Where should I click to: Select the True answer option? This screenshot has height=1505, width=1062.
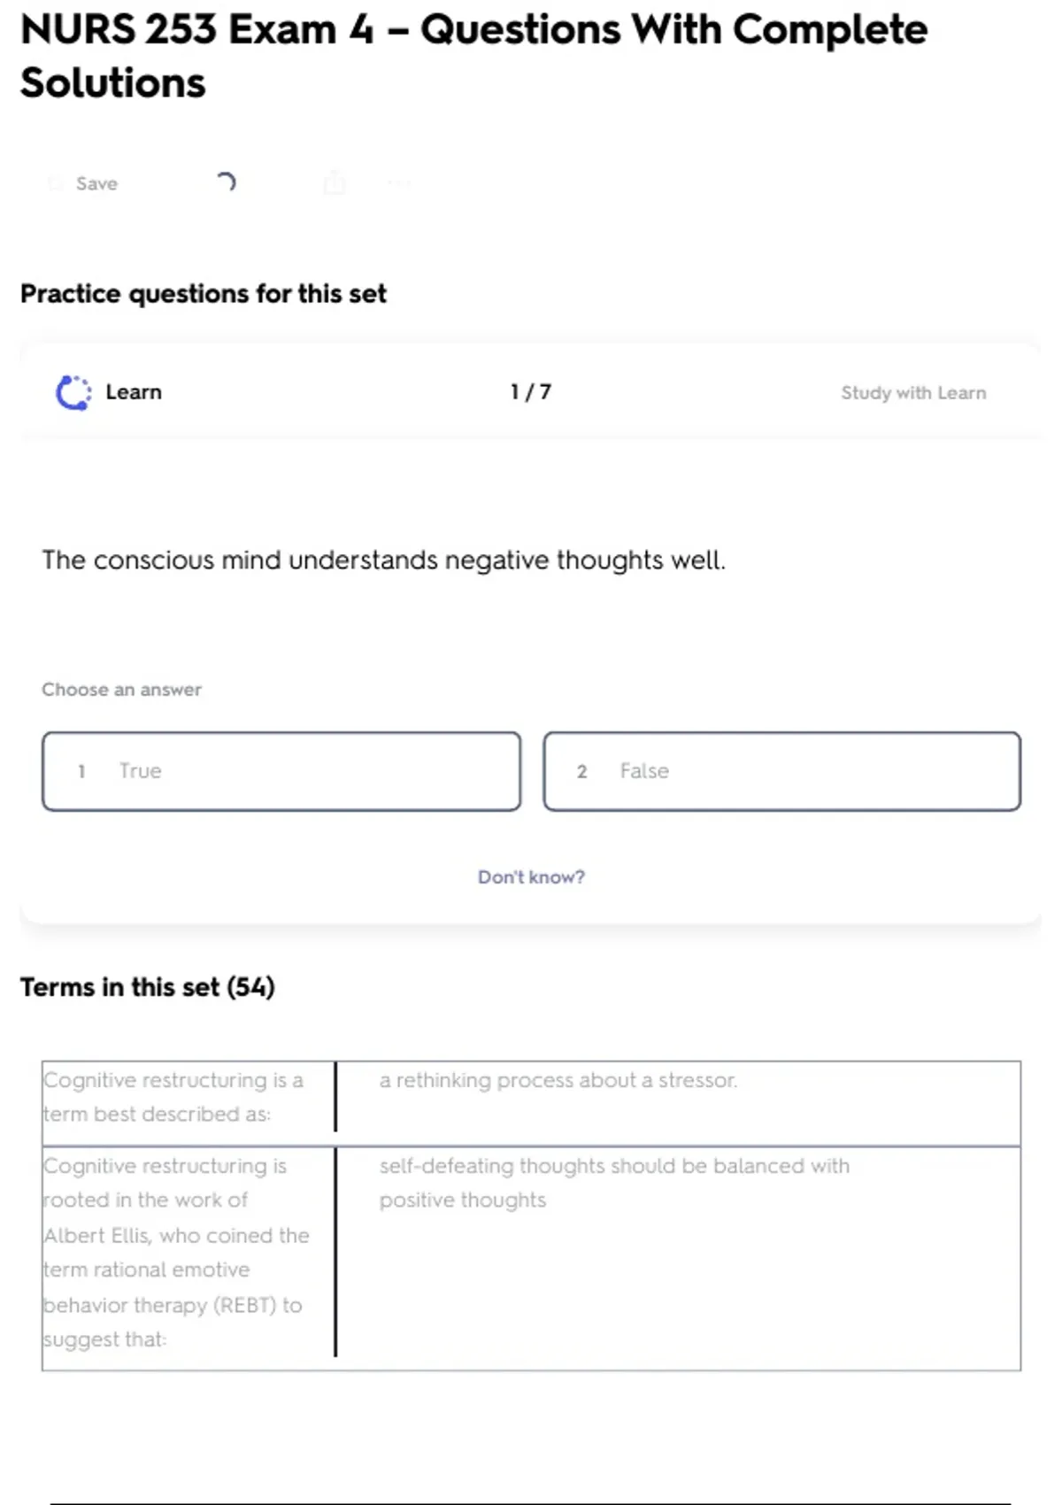(281, 771)
